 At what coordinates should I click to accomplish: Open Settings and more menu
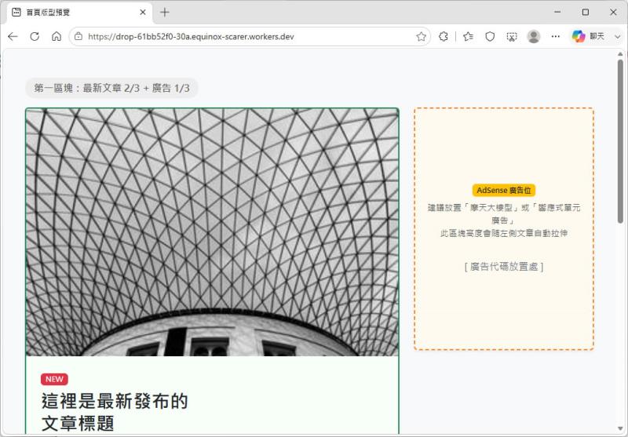pyautogui.click(x=556, y=36)
